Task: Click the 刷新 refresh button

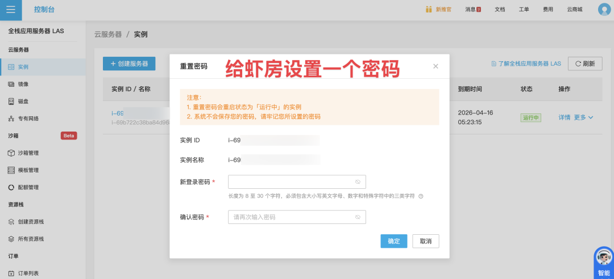Action: pos(585,64)
